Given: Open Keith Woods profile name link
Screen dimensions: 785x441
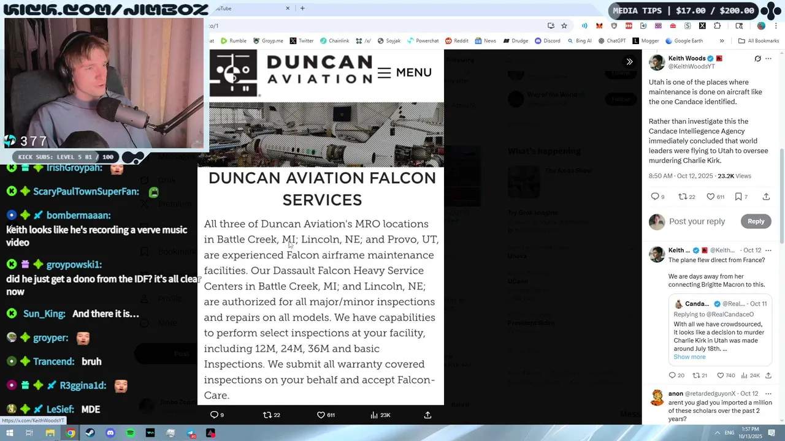Looking at the screenshot, I should (687, 58).
